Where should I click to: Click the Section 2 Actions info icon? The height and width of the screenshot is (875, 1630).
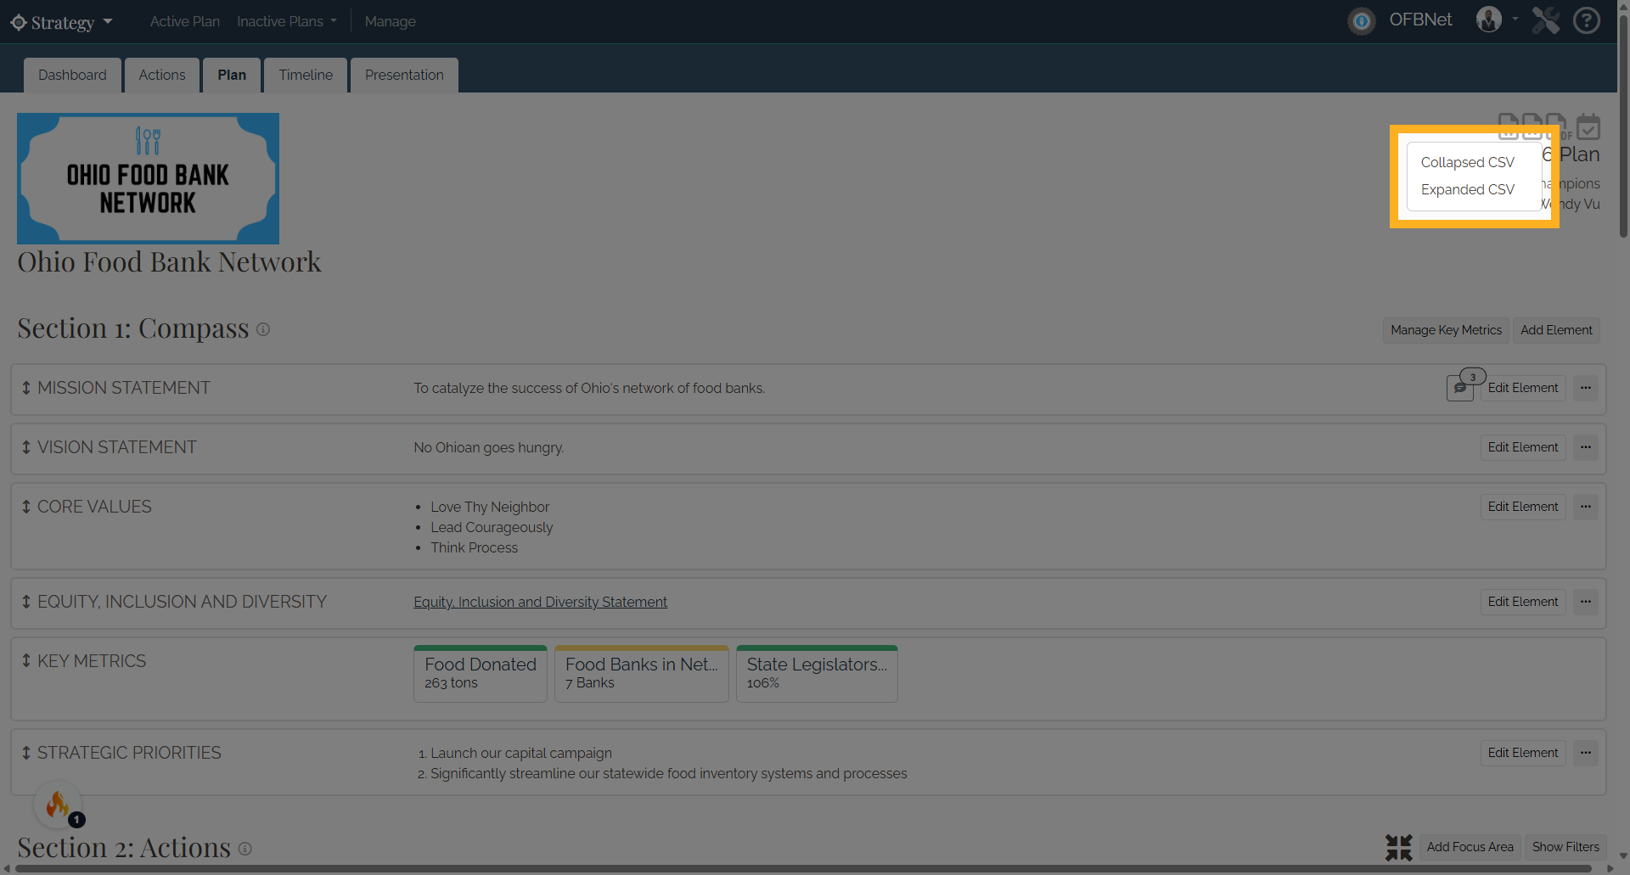(244, 849)
